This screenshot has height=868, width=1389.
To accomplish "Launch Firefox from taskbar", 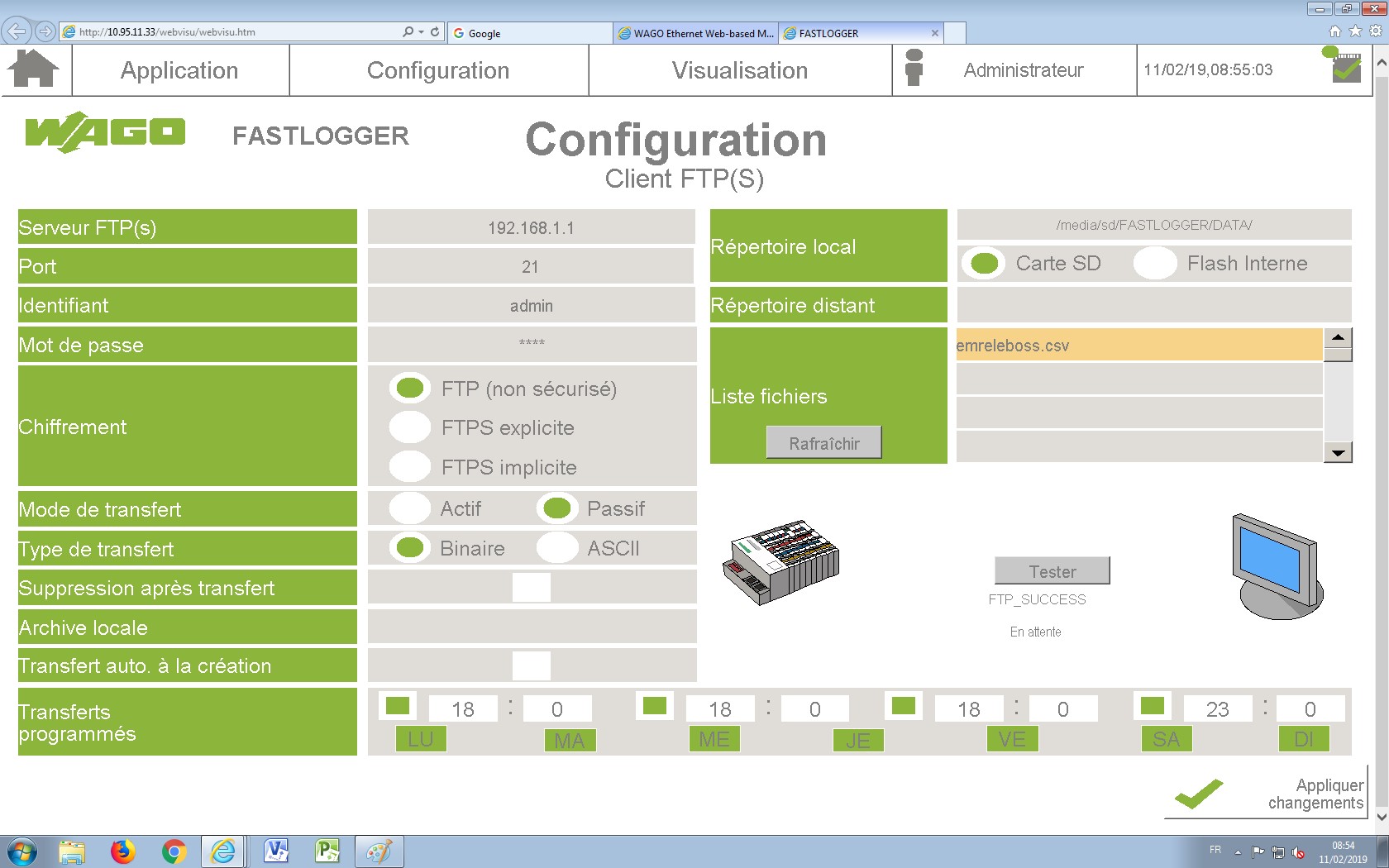I will [x=122, y=851].
